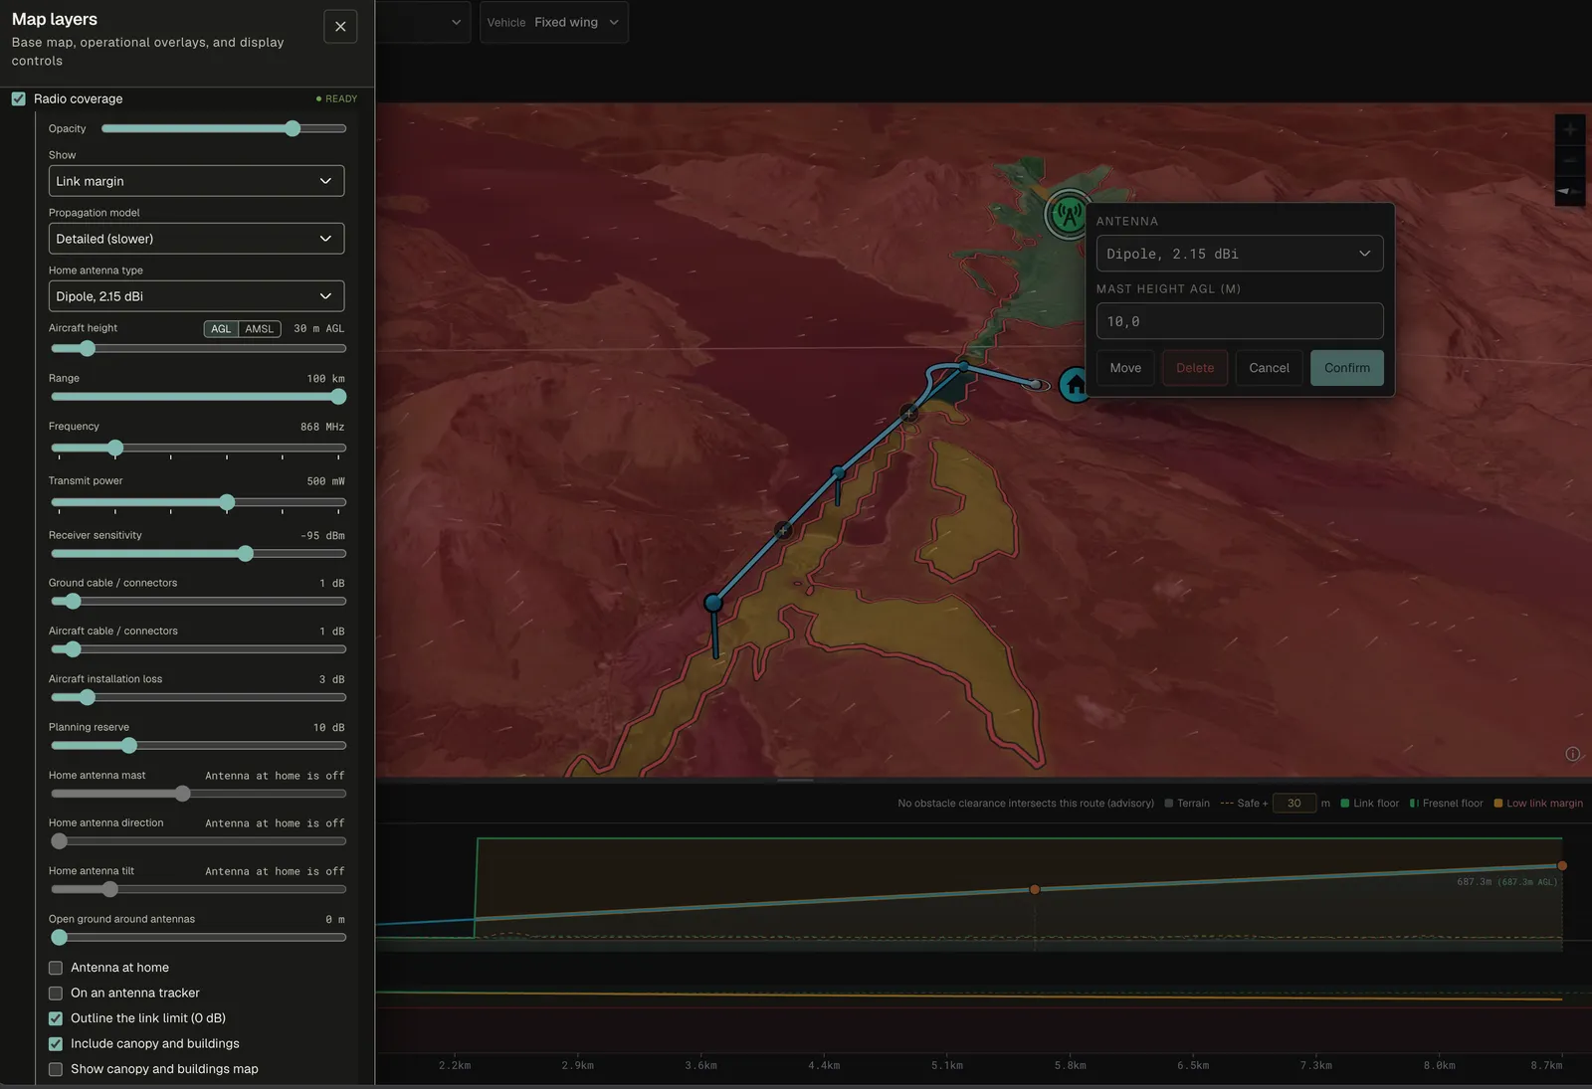Enable Show canopy and buildings map

coord(56,1069)
